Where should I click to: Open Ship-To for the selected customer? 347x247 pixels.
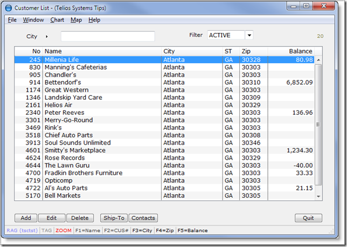(x=114, y=218)
